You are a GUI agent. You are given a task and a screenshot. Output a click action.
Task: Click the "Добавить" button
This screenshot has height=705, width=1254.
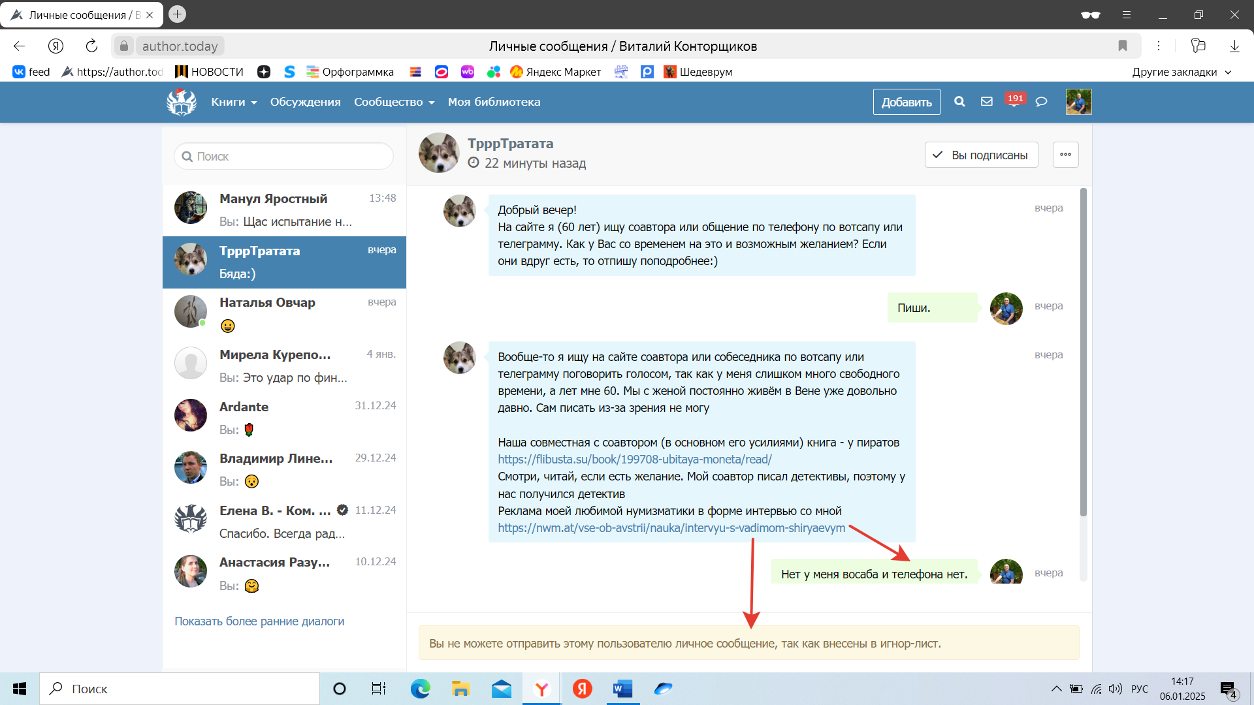[907, 102]
